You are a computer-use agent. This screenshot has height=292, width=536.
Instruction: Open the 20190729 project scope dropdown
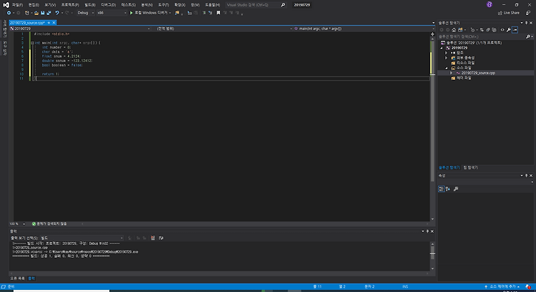click(x=80, y=29)
